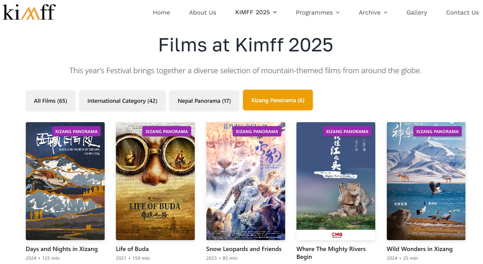
Task: Click Xizang Panorama badge on Days and Nights poster
Action: click(x=76, y=131)
